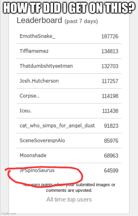
Task: Click the imgflip.com watermark
Action: [9, 214]
